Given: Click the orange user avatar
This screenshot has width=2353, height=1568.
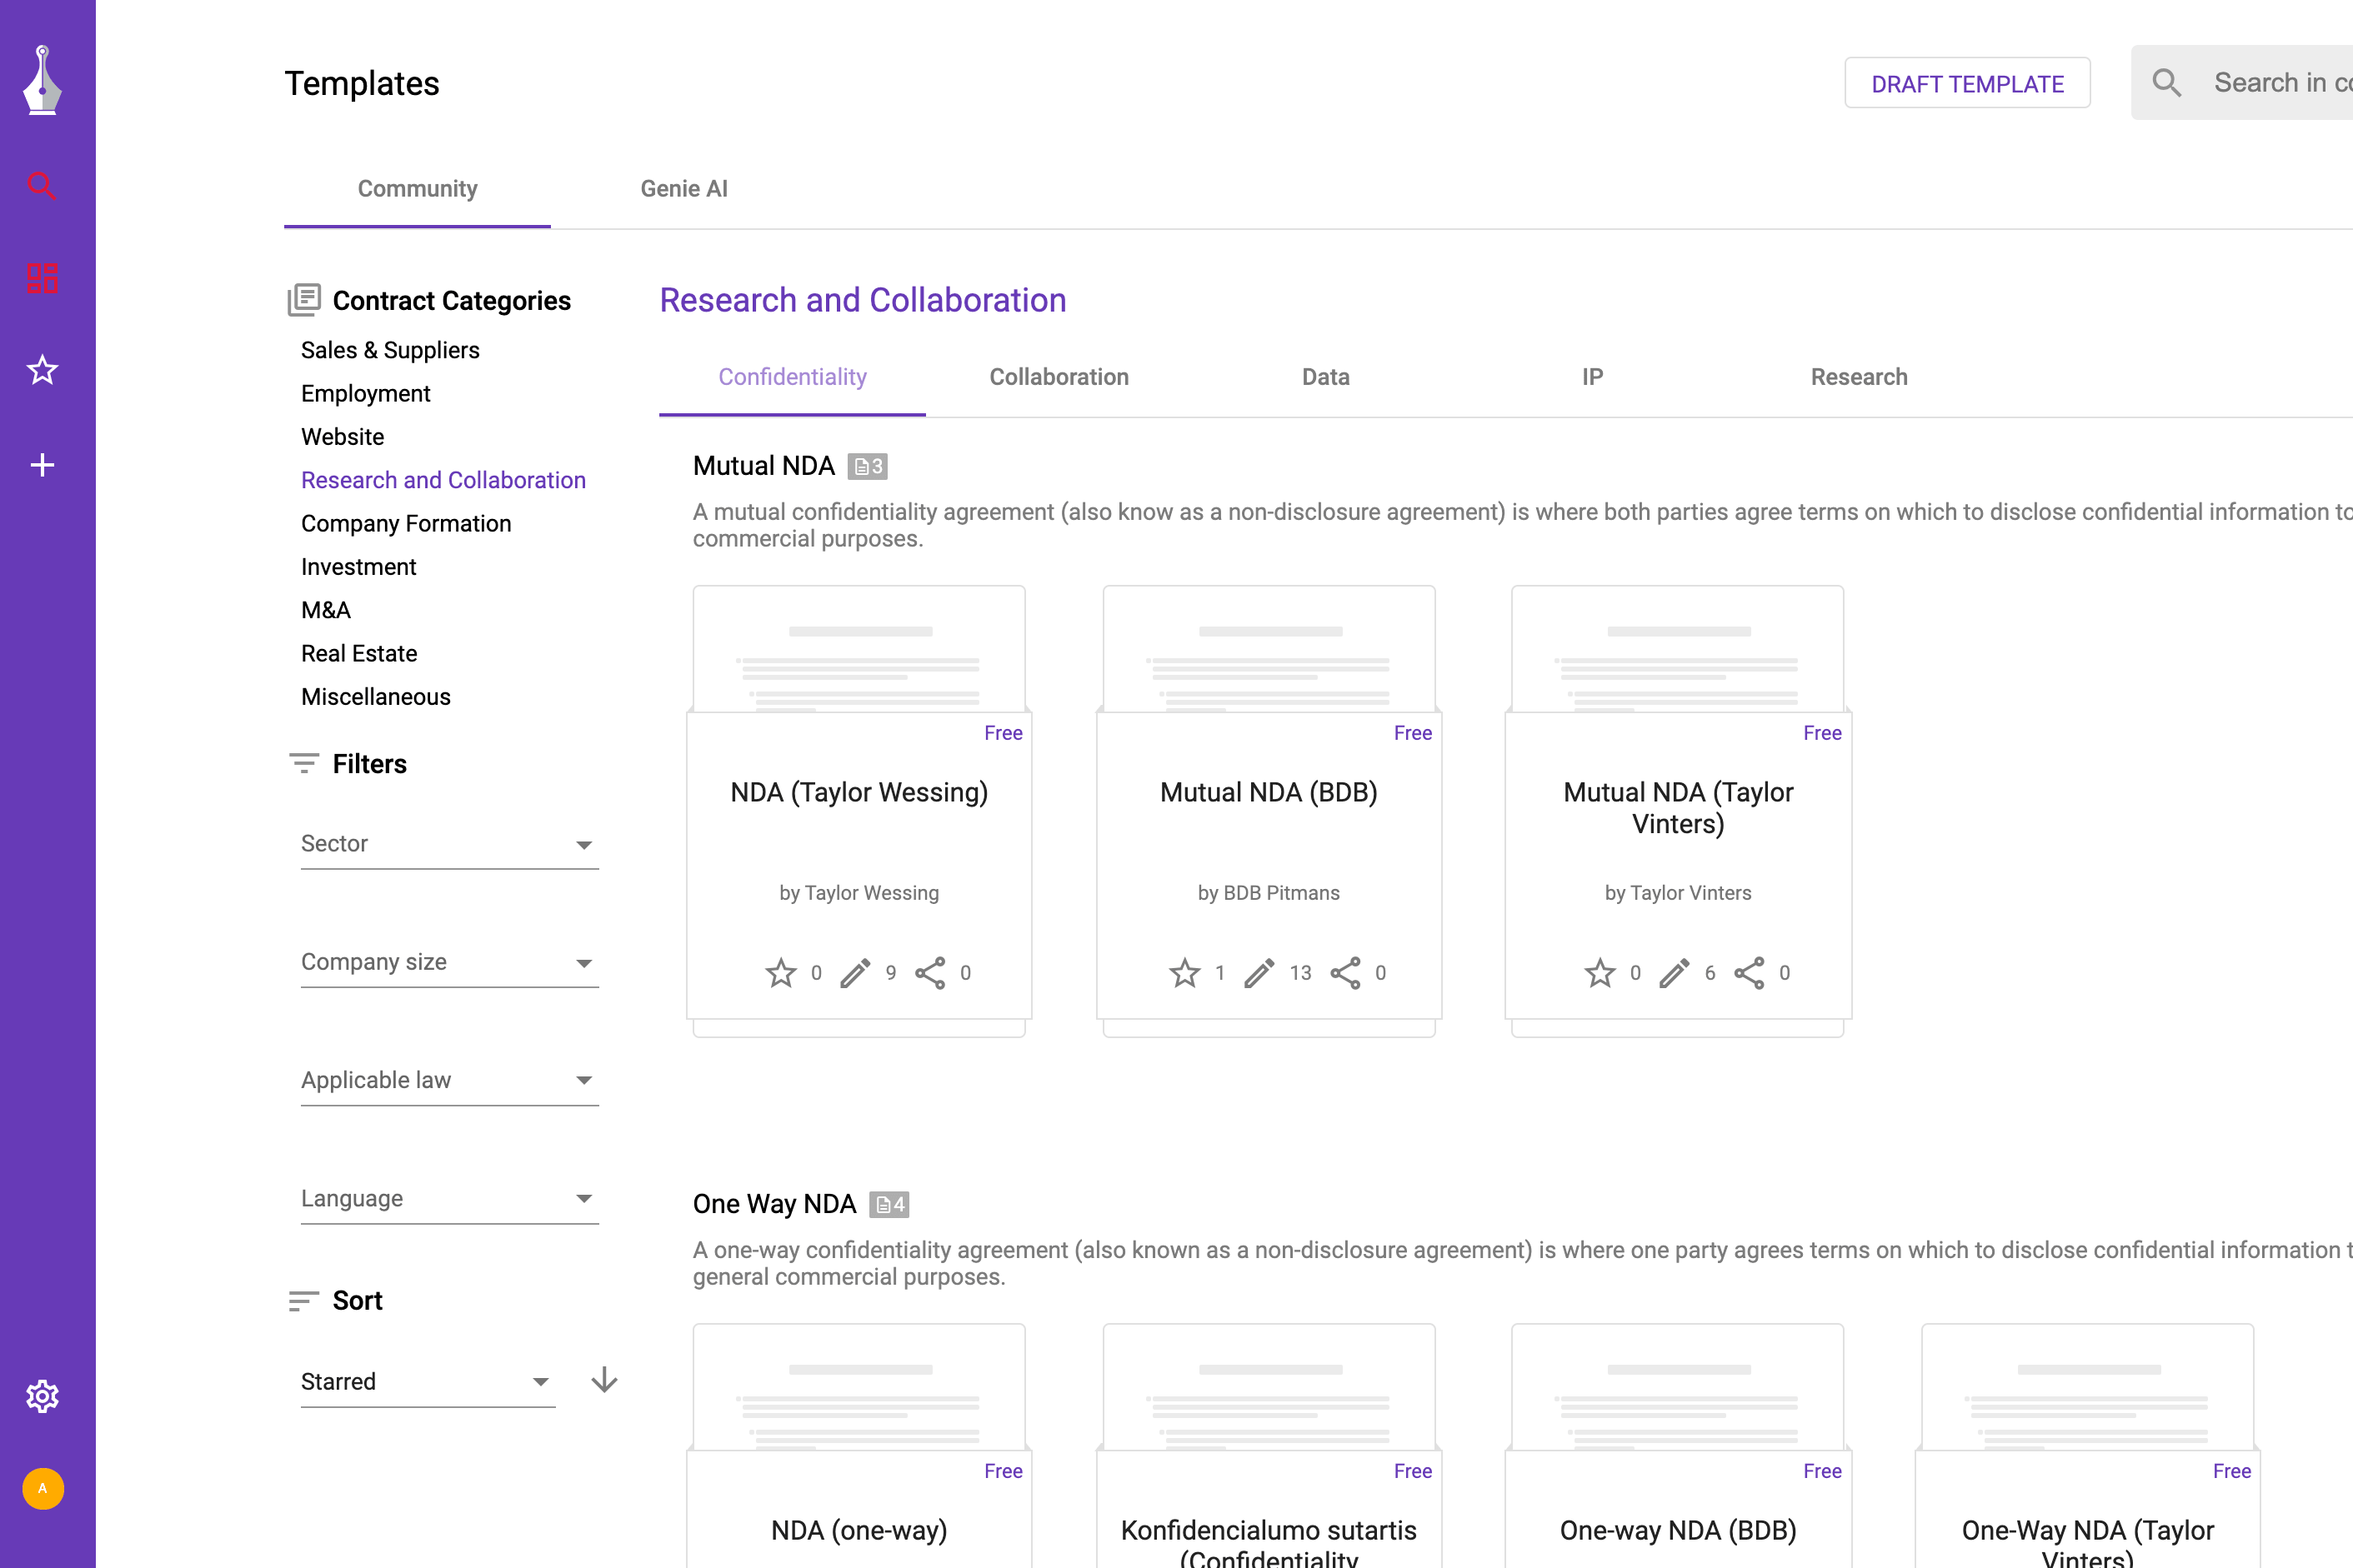Looking at the screenshot, I should [43, 1488].
